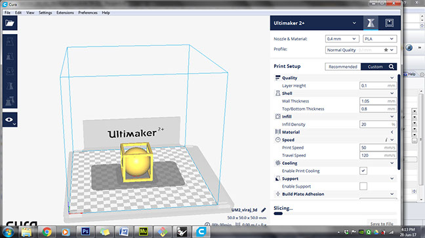Open the view mode eye menu
425x238 pixels.
pyautogui.click(x=10, y=120)
